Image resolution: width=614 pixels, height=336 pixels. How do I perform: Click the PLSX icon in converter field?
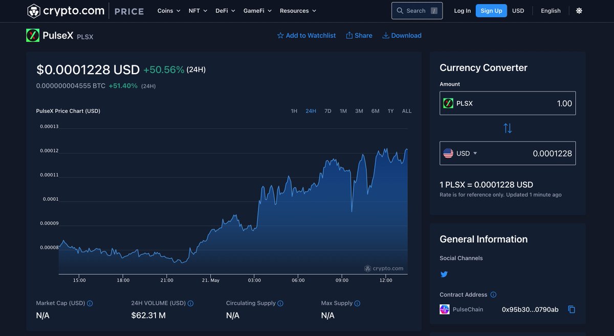[448, 103]
